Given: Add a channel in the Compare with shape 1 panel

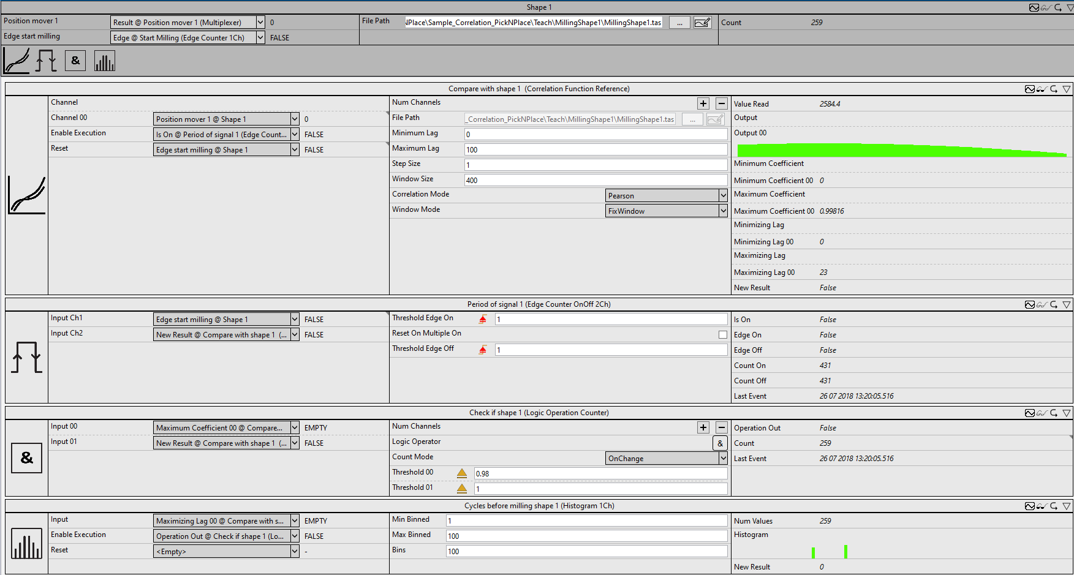Looking at the screenshot, I should click(703, 103).
